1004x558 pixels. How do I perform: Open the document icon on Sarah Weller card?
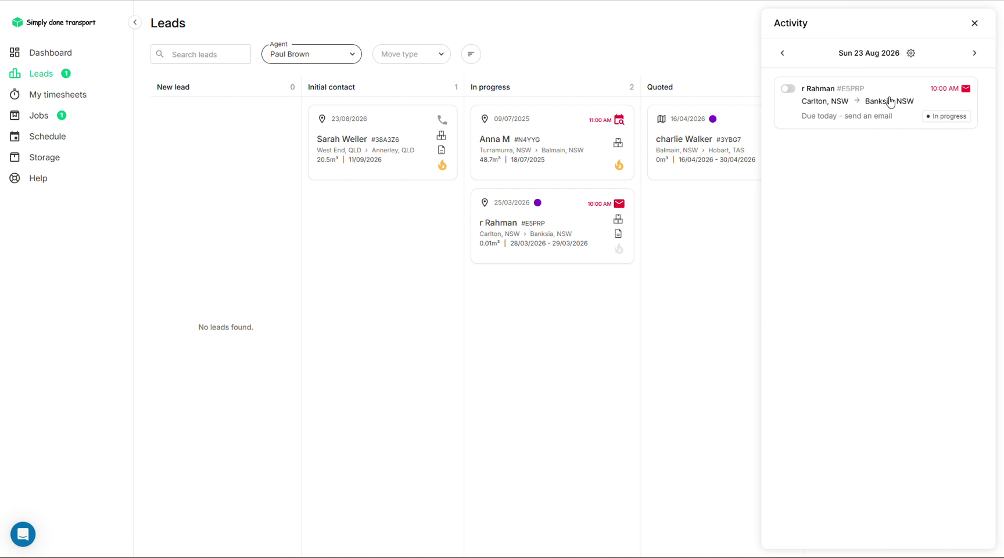(442, 150)
